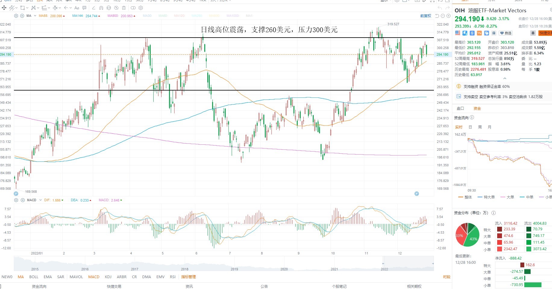Click the sync drawings icon
552x289 pixels.
(109, 8)
